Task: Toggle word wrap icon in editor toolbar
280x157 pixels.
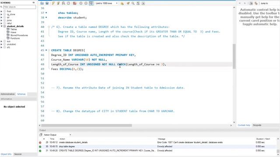Action: (143, 3)
